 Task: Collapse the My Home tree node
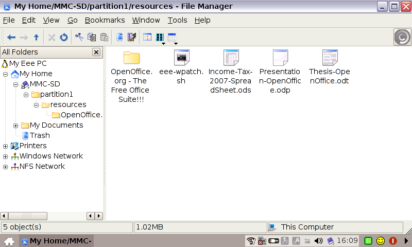(5, 74)
